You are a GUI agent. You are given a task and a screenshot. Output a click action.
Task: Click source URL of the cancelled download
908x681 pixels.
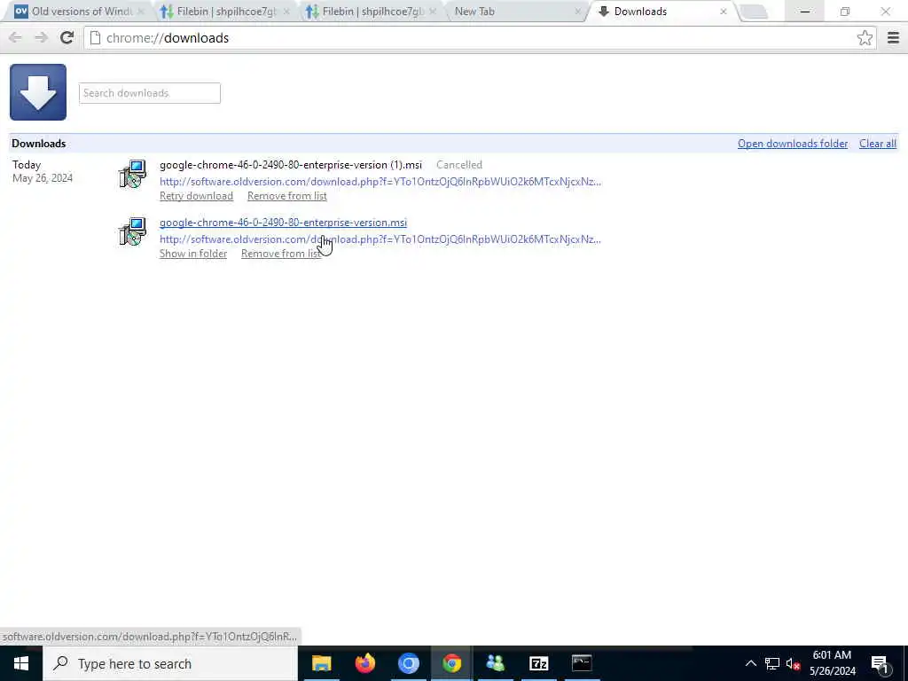380,181
